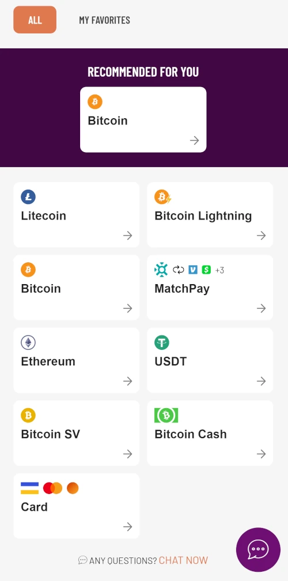The height and width of the screenshot is (581, 288).
Task: Click the CHAT NOW link
Action: pyautogui.click(x=183, y=560)
